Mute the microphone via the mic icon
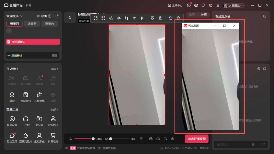The width and height of the screenshot is (274, 154). point(71,139)
